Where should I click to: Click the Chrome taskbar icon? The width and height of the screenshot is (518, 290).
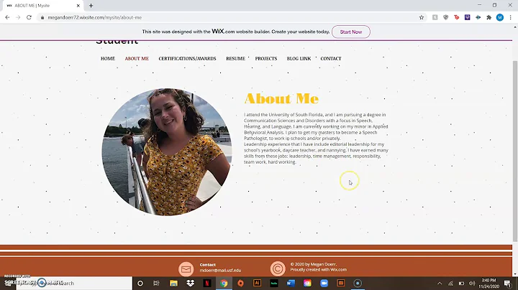(x=224, y=283)
